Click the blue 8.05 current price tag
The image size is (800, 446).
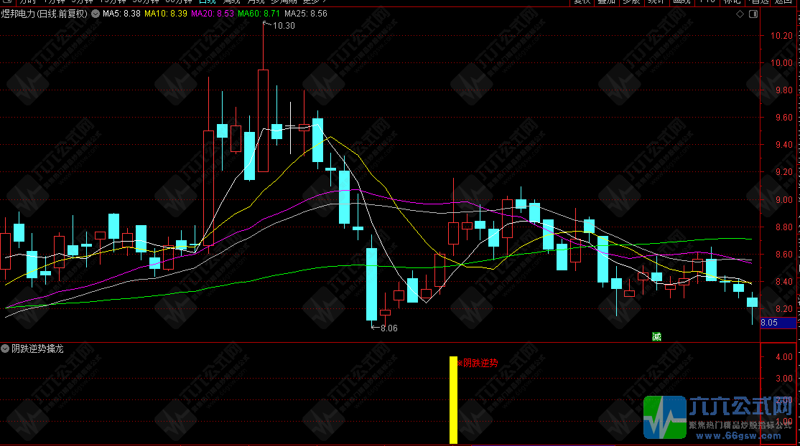[778, 323]
